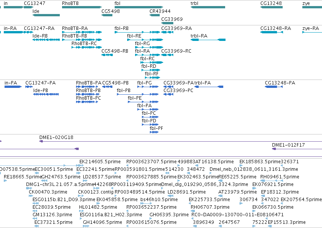The image size is (322, 228).
Task: Select the fbl-PC protein label
Action: pos(149,113)
